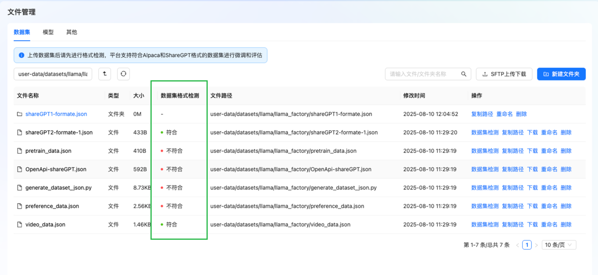Click the search magnifier icon
The width and height of the screenshot is (598, 275).
[x=464, y=74]
